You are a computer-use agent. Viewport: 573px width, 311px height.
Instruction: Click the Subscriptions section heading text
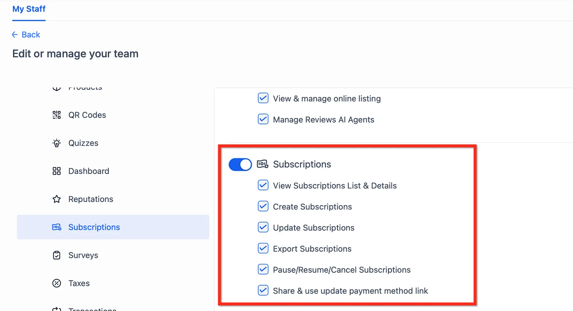click(302, 164)
